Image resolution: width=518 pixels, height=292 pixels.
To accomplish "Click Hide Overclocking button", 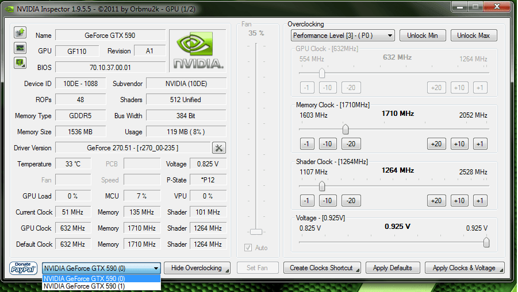I will (197, 268).
